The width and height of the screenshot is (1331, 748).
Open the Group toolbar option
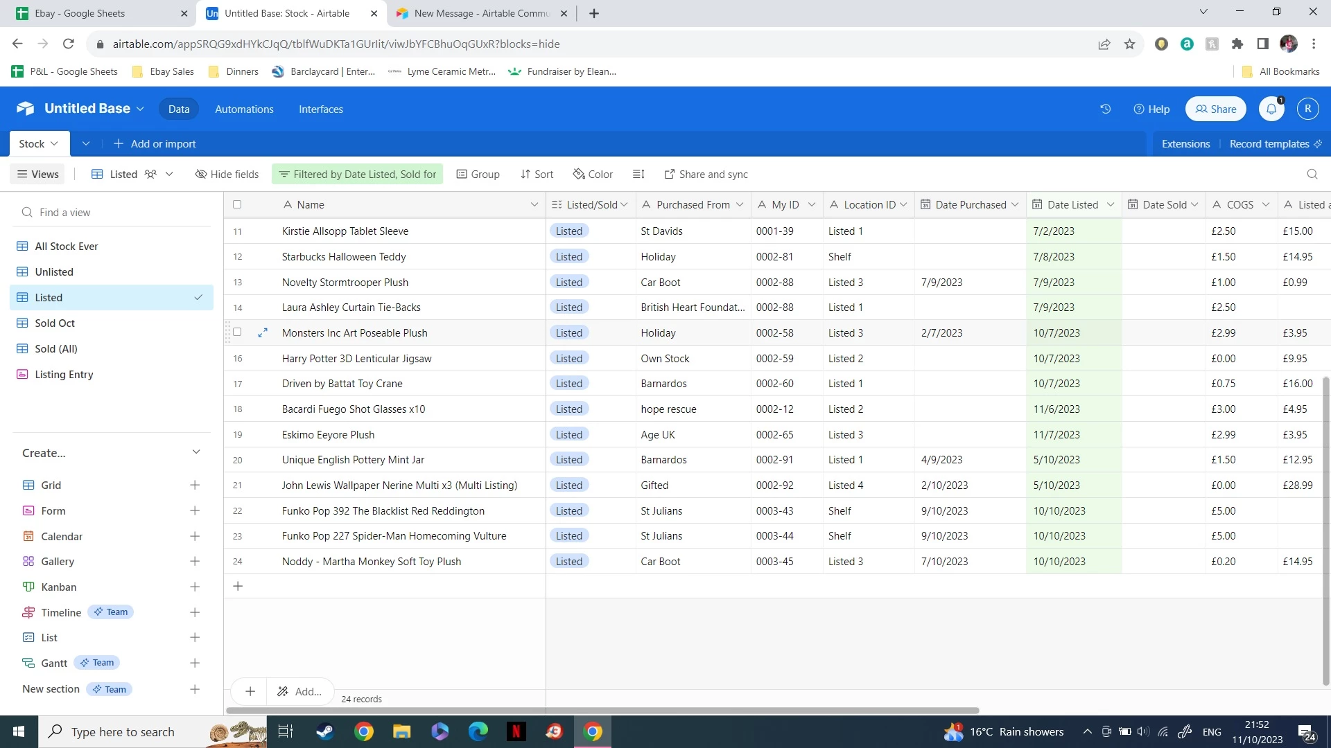click(478, 174)
